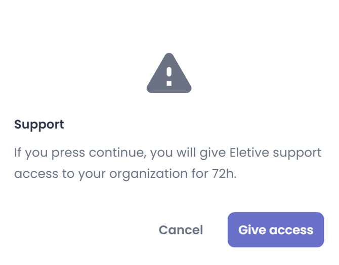339x265 pixels.
Task: Click the "you will give" phrase
Action: [x=188, y=153]
